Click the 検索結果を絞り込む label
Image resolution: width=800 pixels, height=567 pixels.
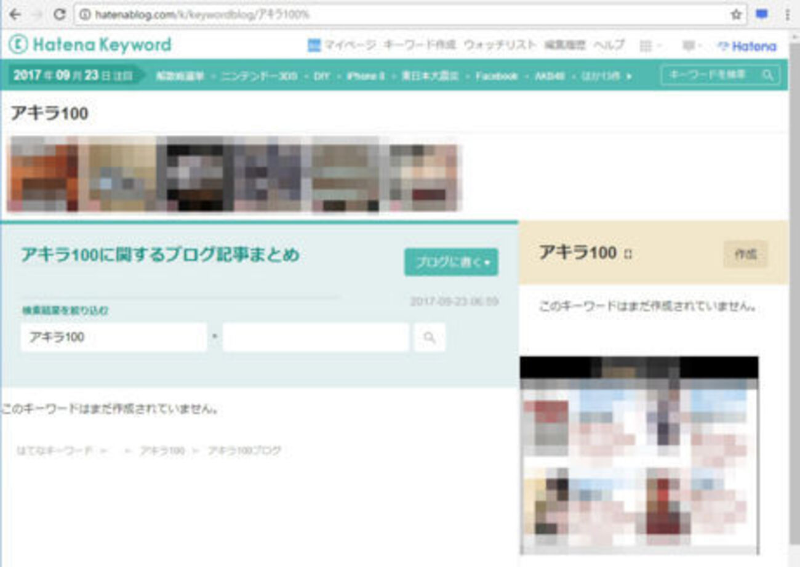point(65,311)
